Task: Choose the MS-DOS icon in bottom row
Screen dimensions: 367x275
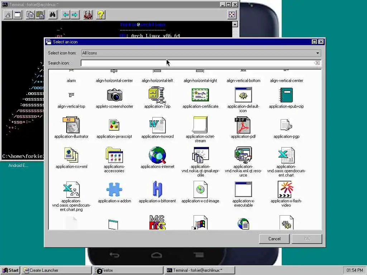Action: pos(157,222)
